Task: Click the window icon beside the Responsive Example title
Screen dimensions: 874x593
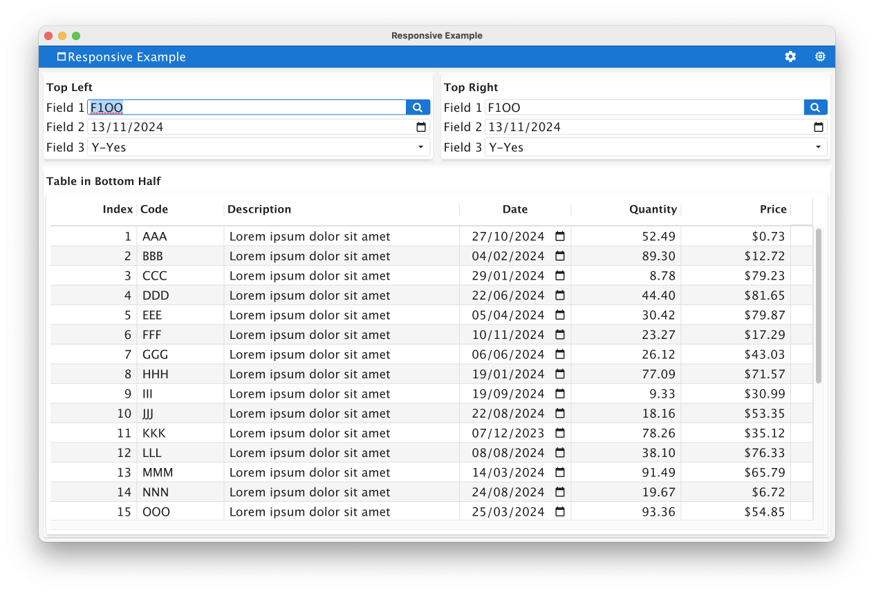Action: [62, 57]
